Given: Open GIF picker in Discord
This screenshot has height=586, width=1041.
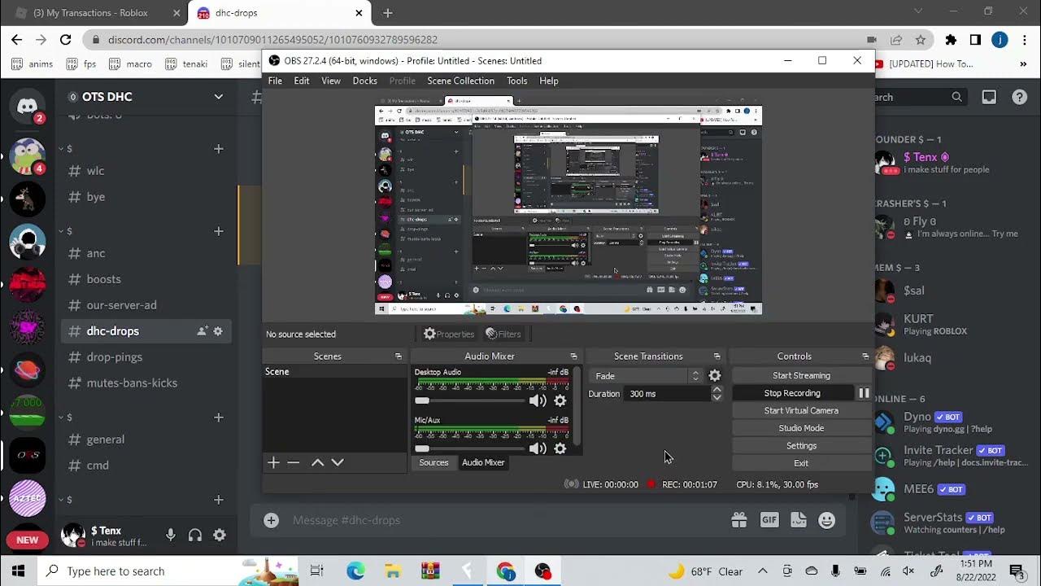Looking at the screenshot, I should click(x=769, y=520).
